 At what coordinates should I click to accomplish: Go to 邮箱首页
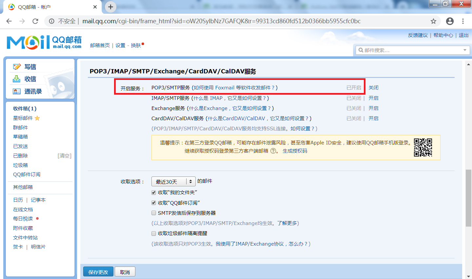(x=100, y=45)
